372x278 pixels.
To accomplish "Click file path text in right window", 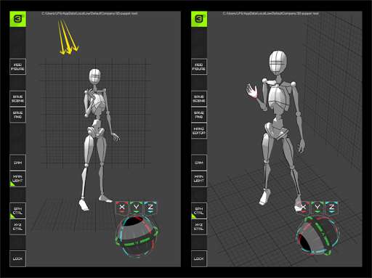I will coord(271,14).
